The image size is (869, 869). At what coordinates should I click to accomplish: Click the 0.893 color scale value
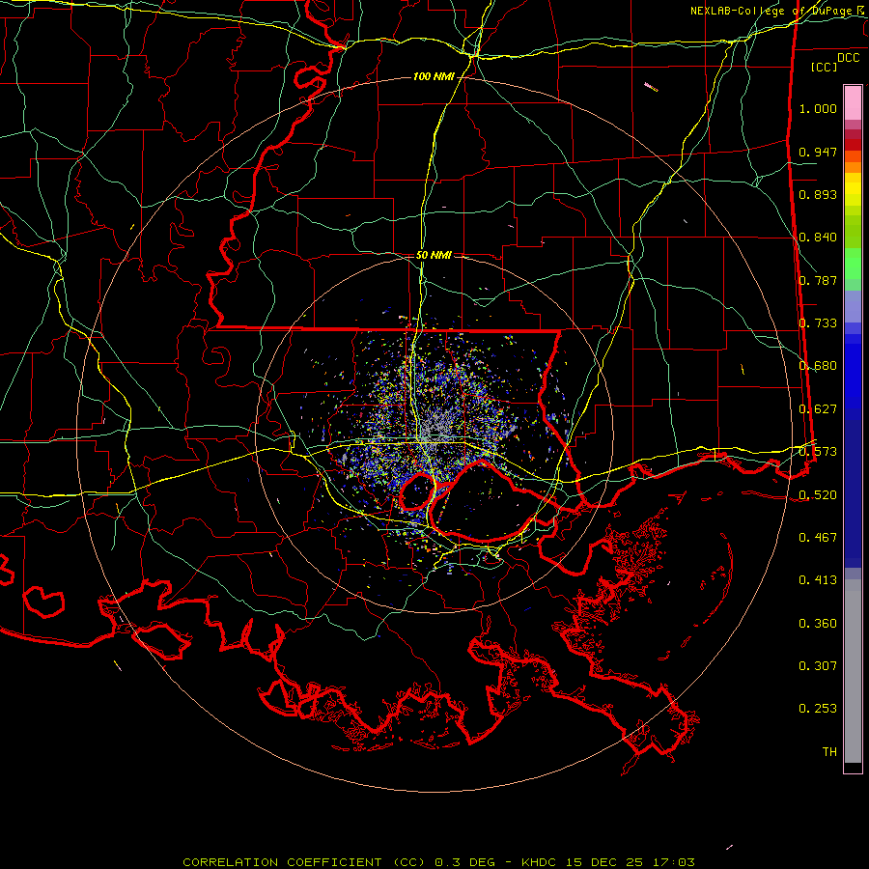tap(818, 194)
